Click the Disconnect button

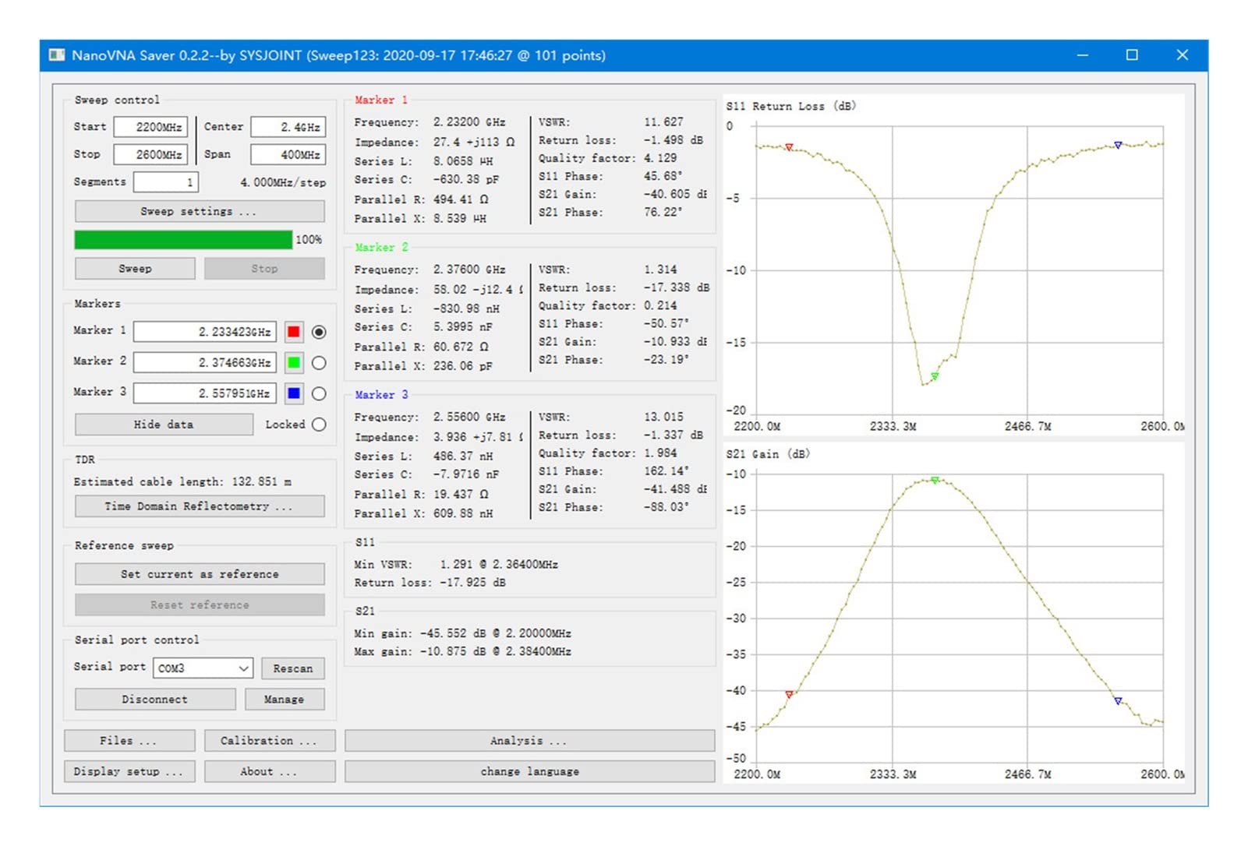pyautogui.click(x=155, y=700)
